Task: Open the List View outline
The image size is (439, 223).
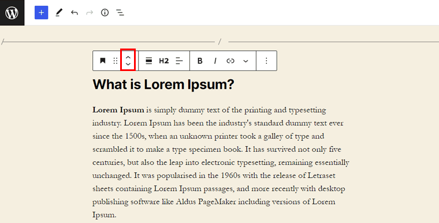Action: 120,13
